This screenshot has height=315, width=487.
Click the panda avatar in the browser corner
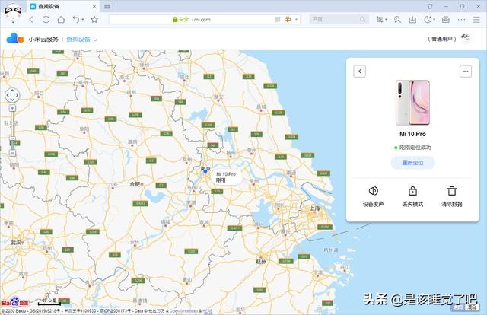[x=13, y=12]
